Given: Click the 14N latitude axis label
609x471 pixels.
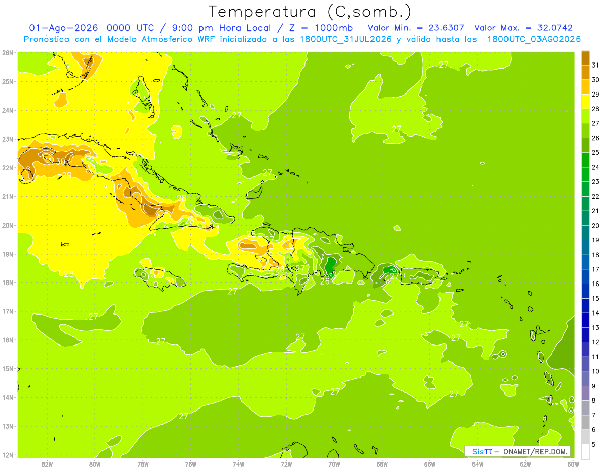Looking at the screenshot, I should (8, 397).
